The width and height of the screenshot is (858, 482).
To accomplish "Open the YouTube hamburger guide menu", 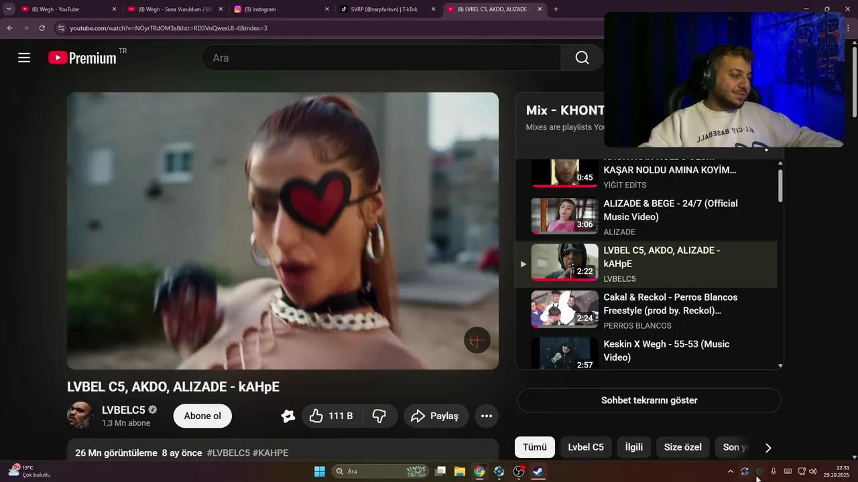I will click(x=24, y=58).
